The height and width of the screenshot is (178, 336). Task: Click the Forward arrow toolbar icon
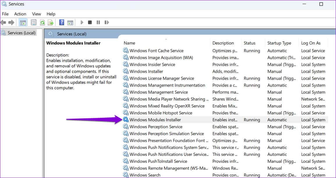11,22
